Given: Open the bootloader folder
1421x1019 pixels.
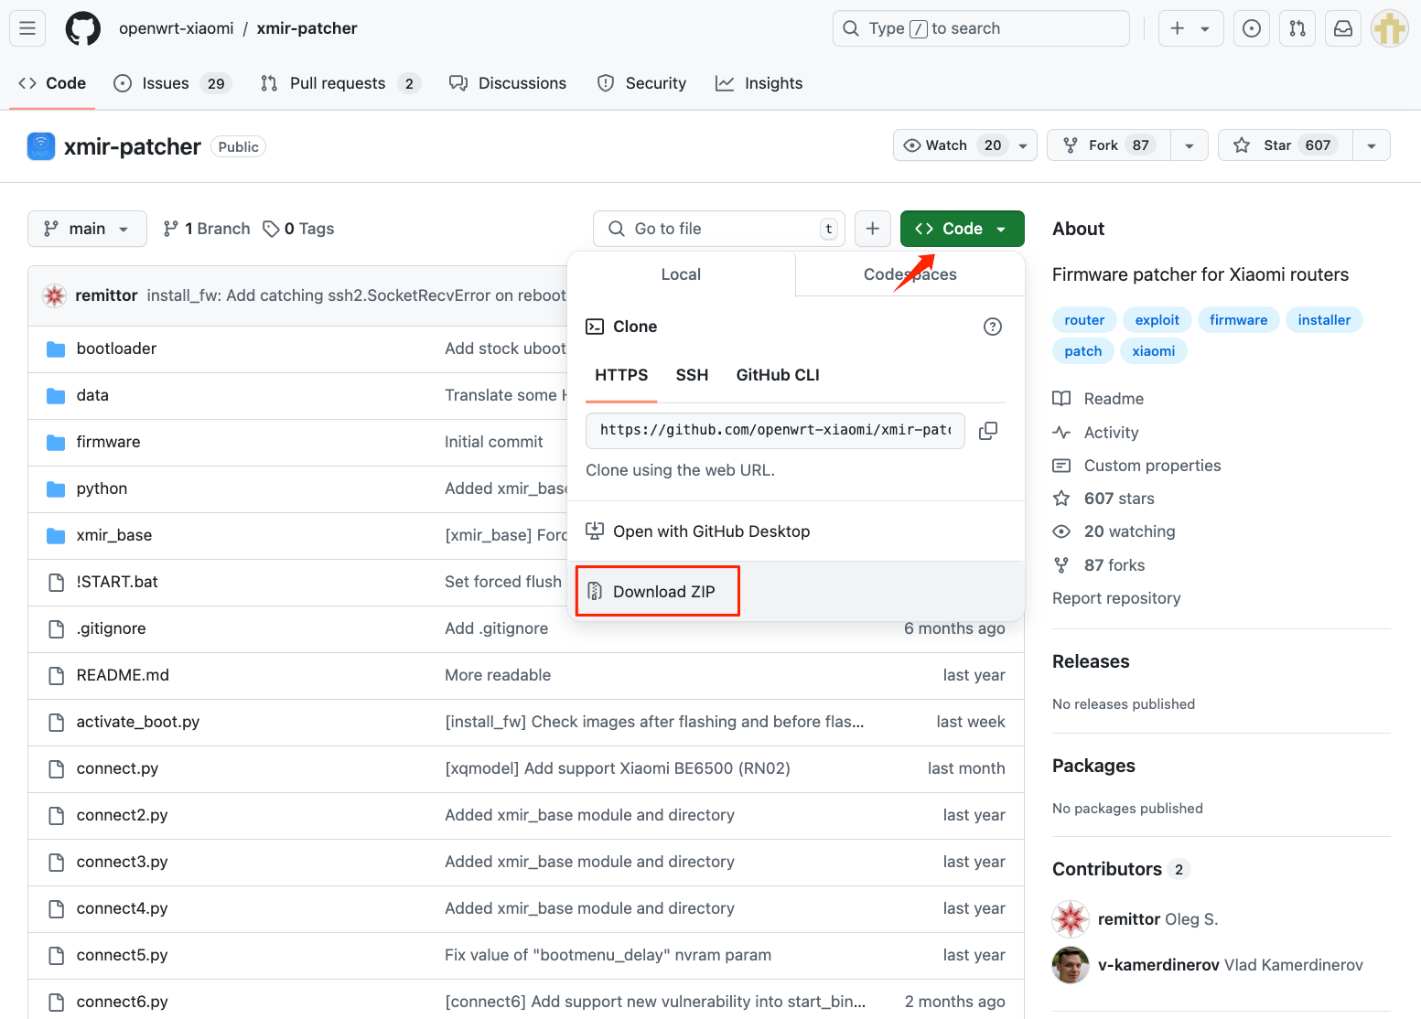Looking at the screenshot, I should click(116, 349).
